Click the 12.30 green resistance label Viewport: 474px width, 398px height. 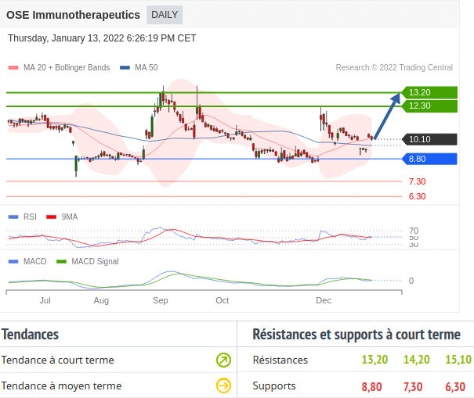[x=429, y=106]
